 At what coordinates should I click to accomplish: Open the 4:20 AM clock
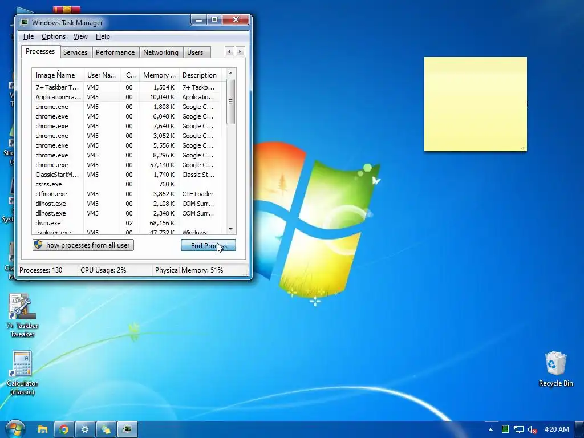[x=557, y=429]
